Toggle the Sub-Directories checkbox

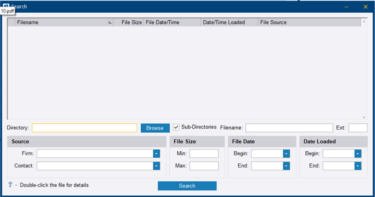point(176,127)
